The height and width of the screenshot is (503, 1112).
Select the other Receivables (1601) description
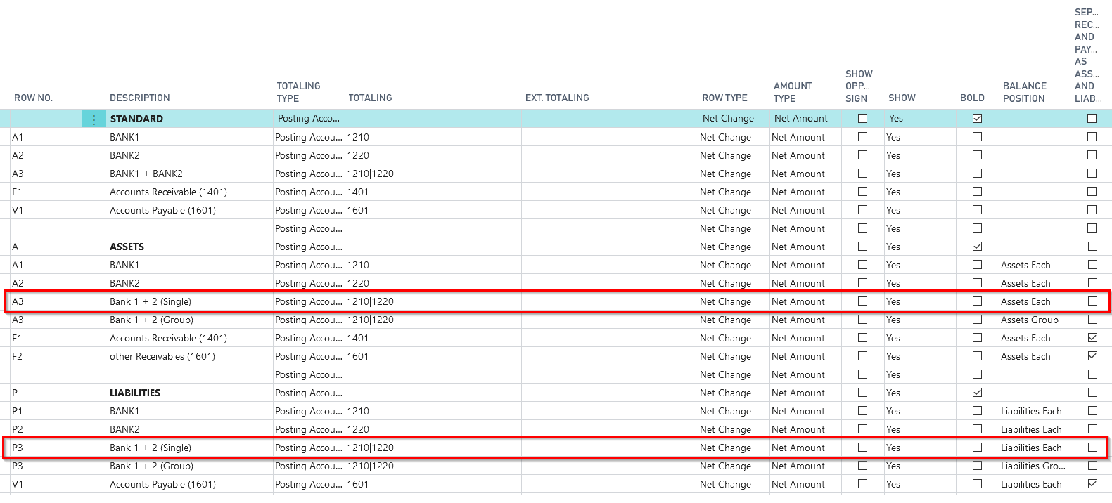pos(162,357)
